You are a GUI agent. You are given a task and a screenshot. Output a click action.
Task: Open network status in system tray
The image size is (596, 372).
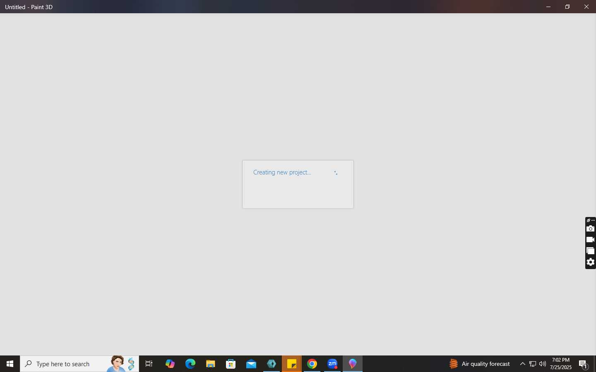point(533,364)
